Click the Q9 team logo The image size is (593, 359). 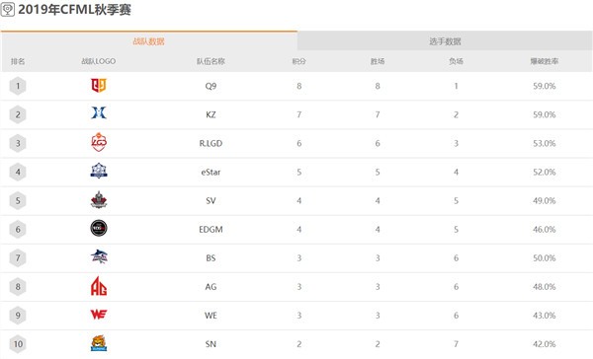[x=99, y=86]
